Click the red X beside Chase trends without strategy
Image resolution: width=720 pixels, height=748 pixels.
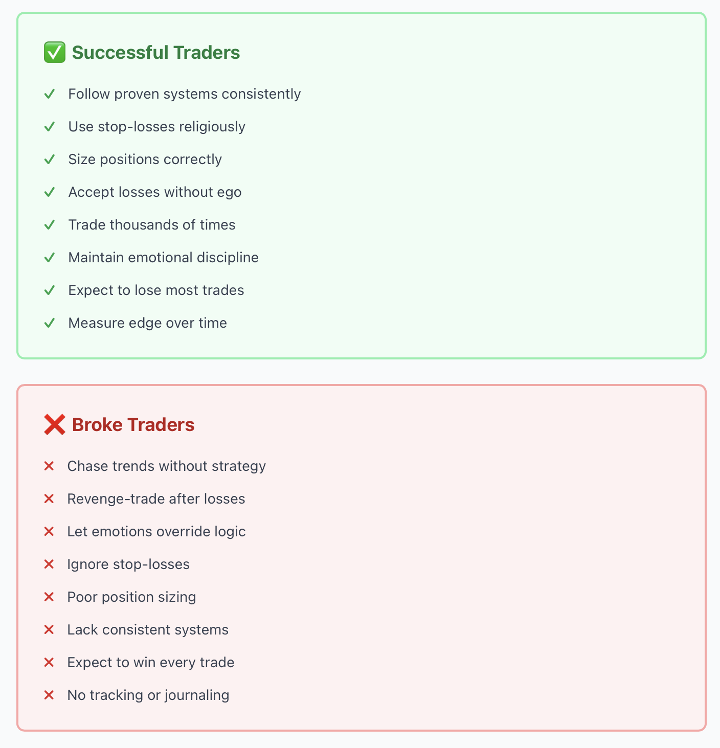(49, 466)
